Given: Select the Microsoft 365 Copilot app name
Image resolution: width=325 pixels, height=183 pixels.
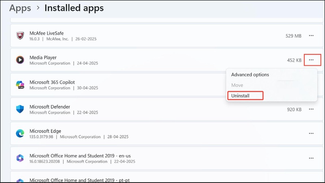Looking at the screenshot, I should 52,82.
